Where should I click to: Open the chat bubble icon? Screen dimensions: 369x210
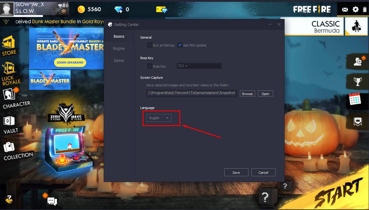click(x=52, y=201)
